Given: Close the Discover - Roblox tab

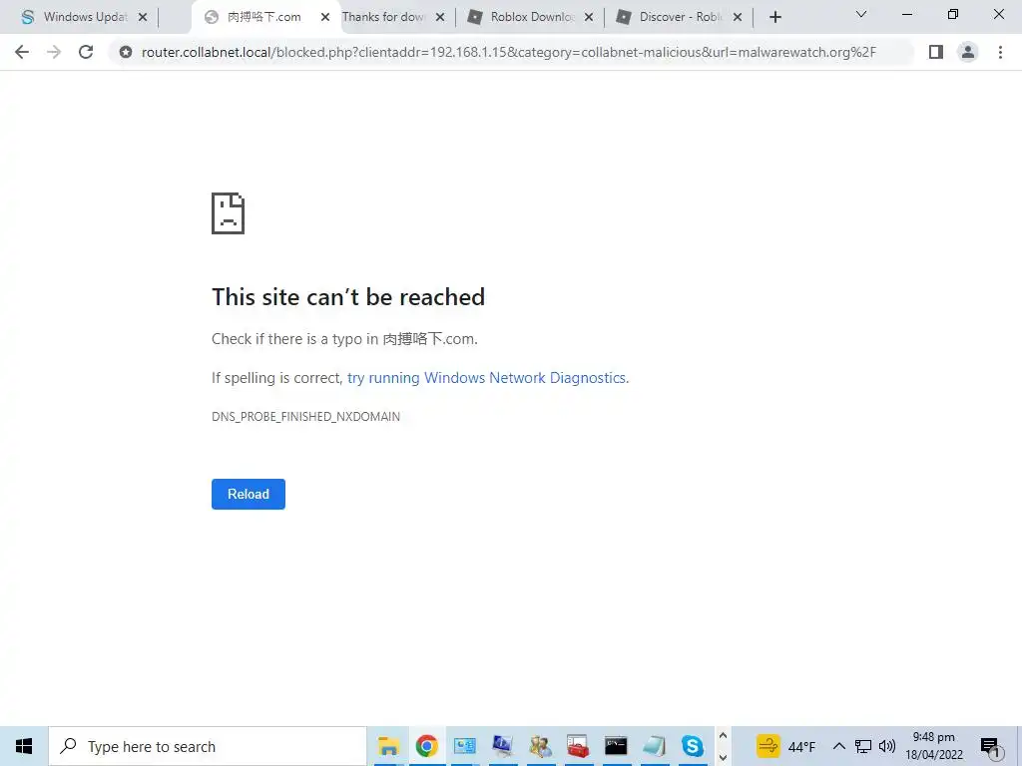Looking at the screenshot, I should pyautogui.click(x=738, y=18).
